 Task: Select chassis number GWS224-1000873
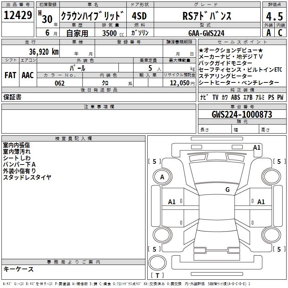pos(242,114)
